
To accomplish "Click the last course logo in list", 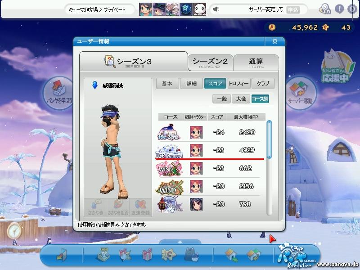I will [170, 205].
